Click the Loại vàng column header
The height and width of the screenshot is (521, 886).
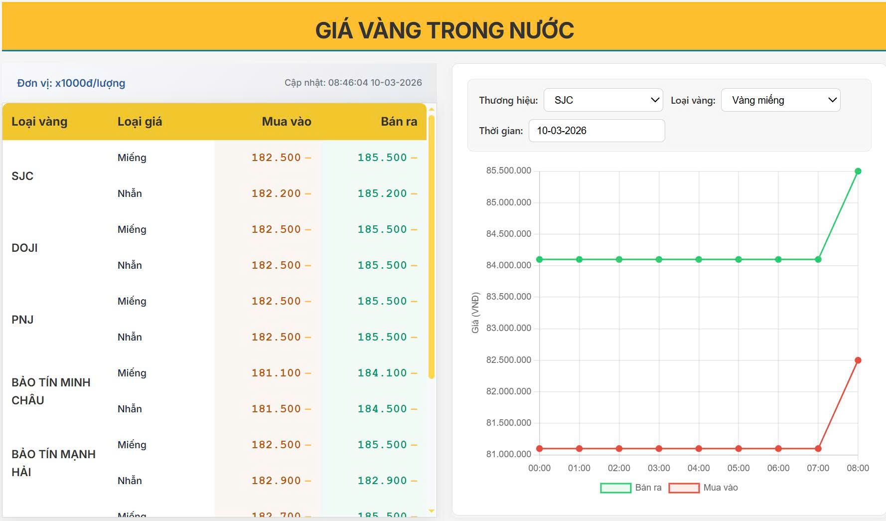point(39,122)
